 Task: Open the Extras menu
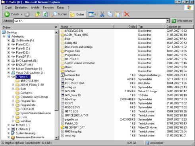[x=61, y=8]
